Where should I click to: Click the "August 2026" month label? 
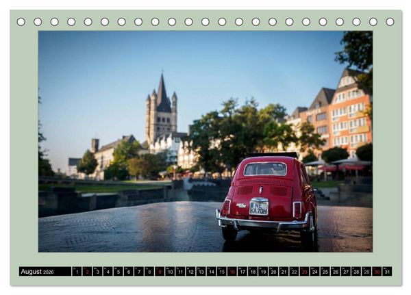37,272
